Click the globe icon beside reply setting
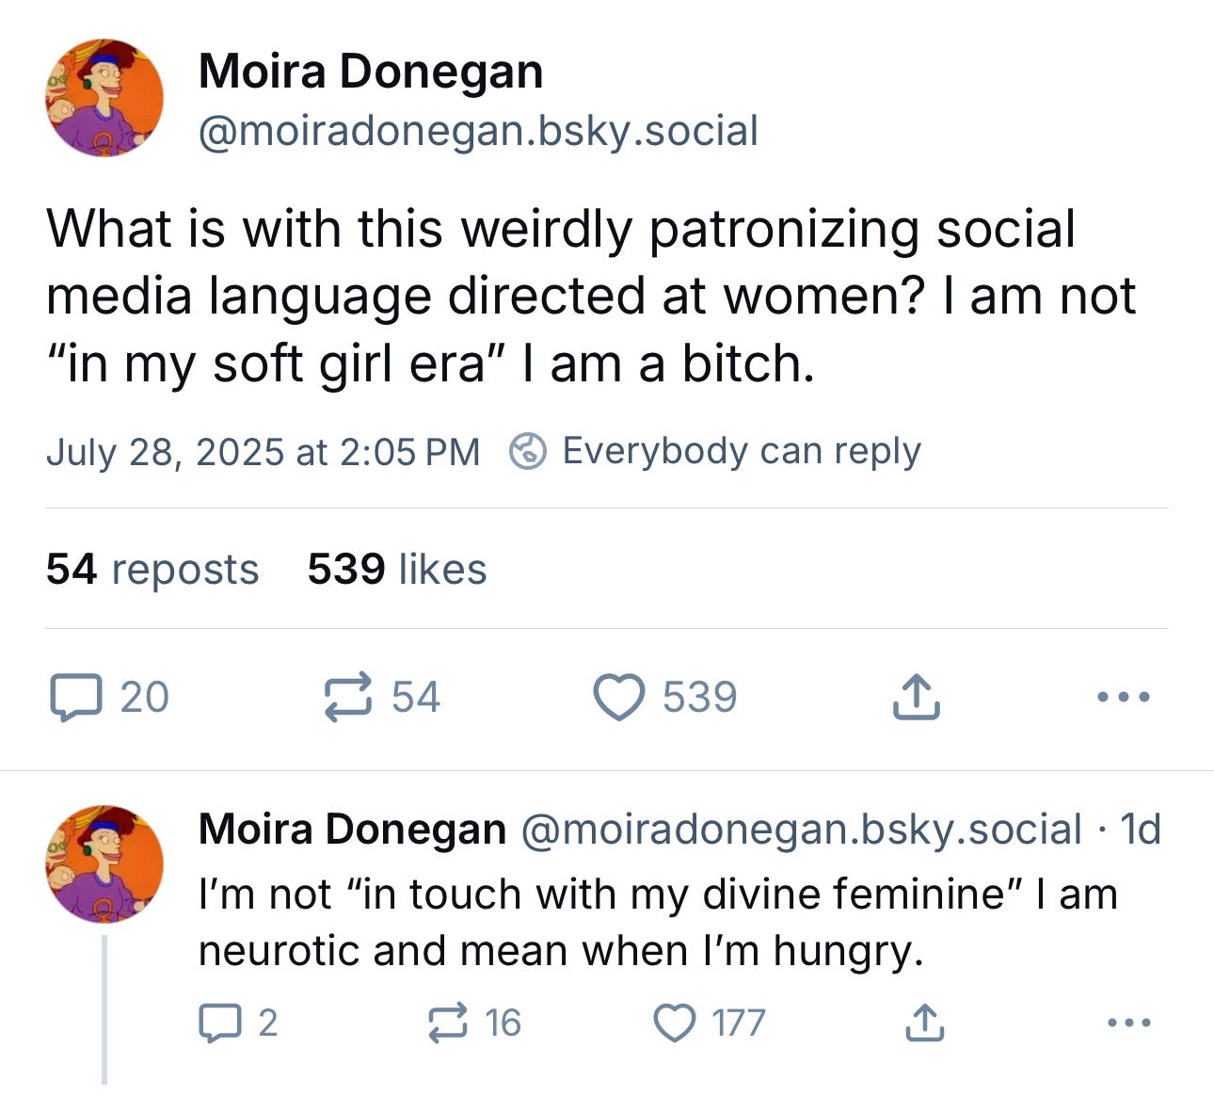 528,452
